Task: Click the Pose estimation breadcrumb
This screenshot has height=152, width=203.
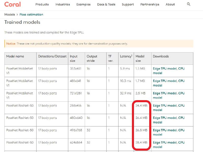Action: pos(31,15)
